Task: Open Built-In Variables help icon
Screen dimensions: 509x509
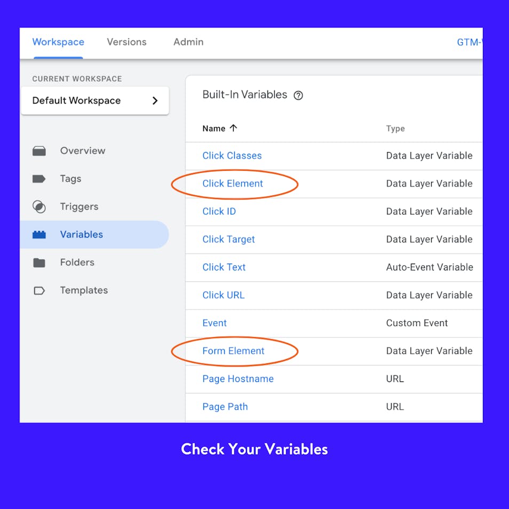Action: 298,96
